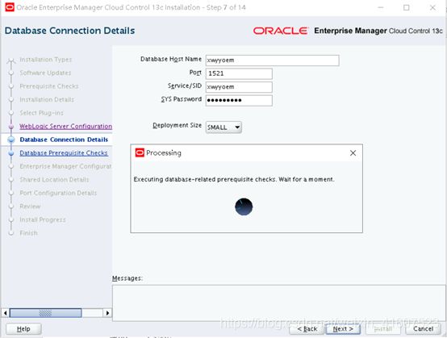The height and width of the screenshot is (338, 447).
Task: Open WebLogic Server Configuration step
Action: click(x=65, y=127)
